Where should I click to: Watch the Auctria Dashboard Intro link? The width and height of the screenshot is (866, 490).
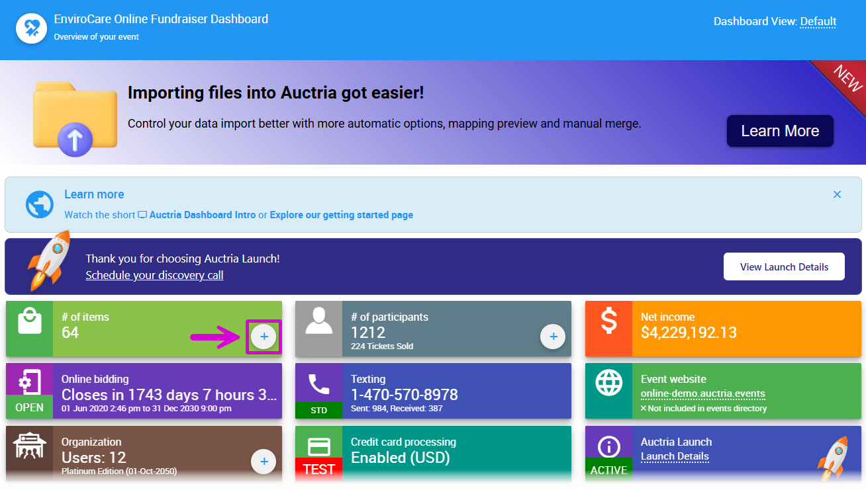pos(202,215)
